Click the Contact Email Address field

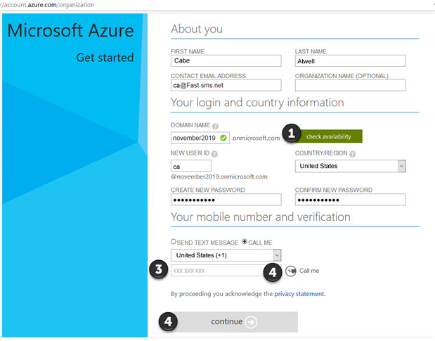tap(226, 85)
